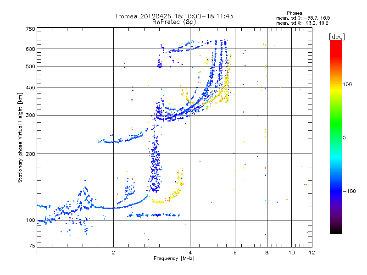Image resolution: width=367 pixels, height=275 pixels.
Task: Click the black bottom of the colorbar
Action: pyautogui.click(x=336, y=231)
